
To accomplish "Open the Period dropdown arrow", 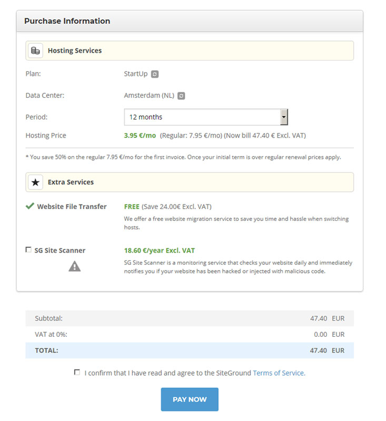I will 284,117.
